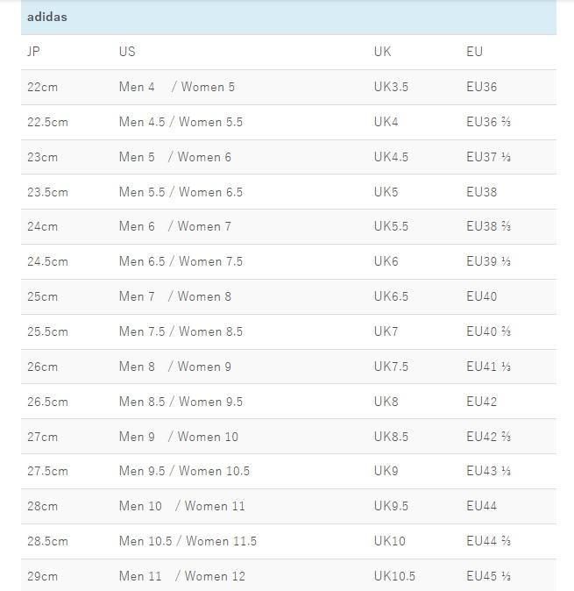Screen dimensions: 574x591
Task: Select the UK8.5 cell
Action: [x=391, y=437]
